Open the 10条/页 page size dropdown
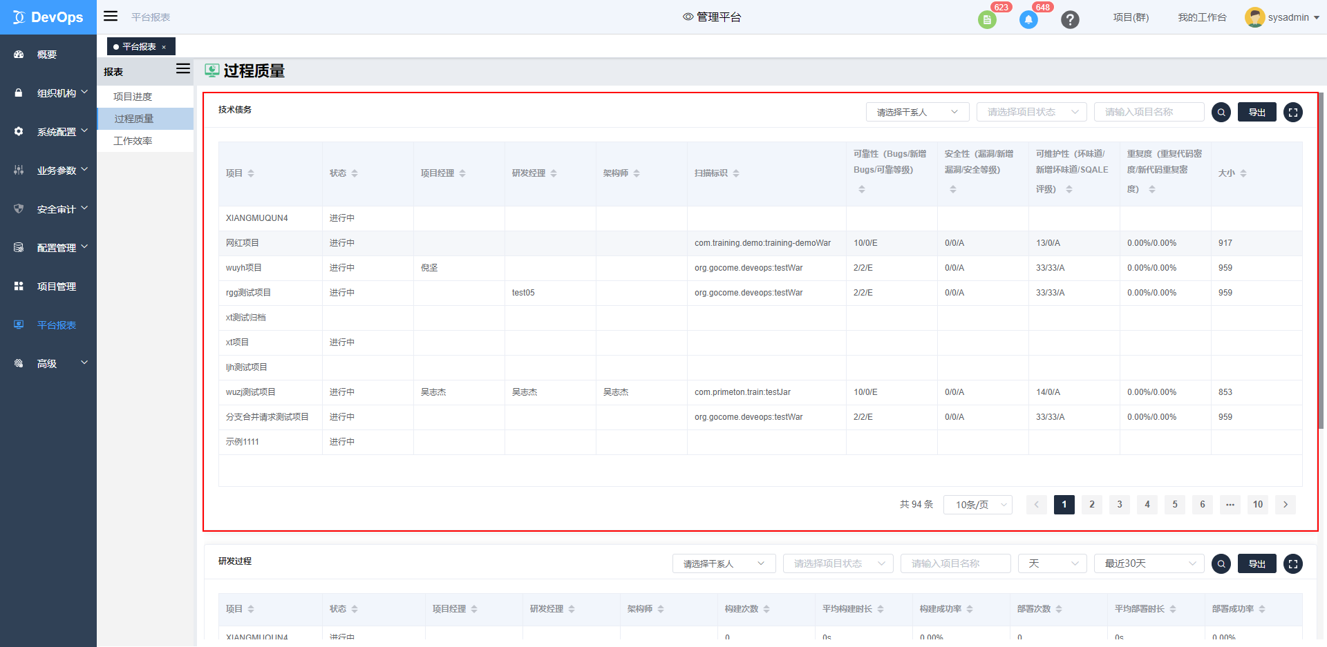Viewport: 1327px width, 647px height. [x=978, y=505]
